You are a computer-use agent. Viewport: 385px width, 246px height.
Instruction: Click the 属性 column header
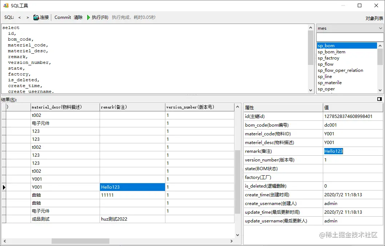tap(283, 107)
